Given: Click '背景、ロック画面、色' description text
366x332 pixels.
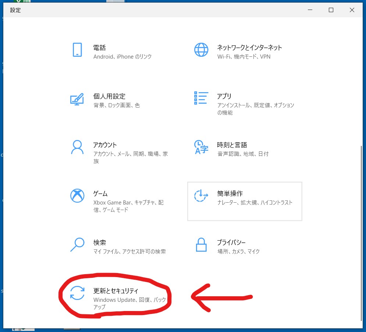Looking at the screenshot, I should click(x=117, y=105).
